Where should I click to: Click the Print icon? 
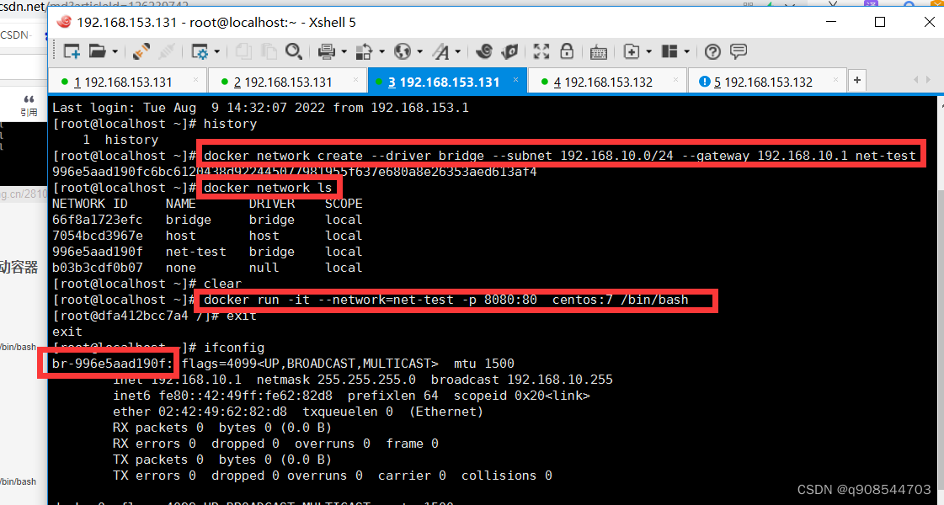click(x=326, y=52)
